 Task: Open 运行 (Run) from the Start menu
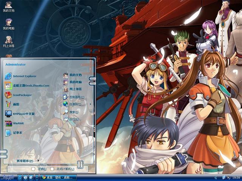click(x=72, y=119)
